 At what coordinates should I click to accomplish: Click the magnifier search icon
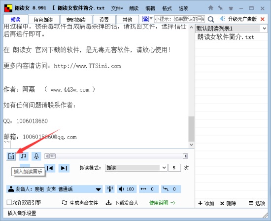pos(211,19)
